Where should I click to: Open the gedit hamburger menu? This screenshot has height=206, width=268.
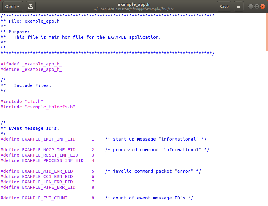coord(239,7)
